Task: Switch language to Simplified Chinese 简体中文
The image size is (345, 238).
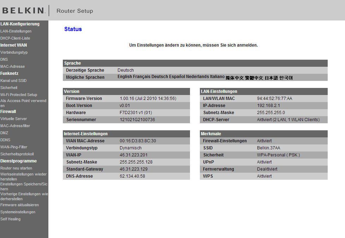Action: click(234, 78)
